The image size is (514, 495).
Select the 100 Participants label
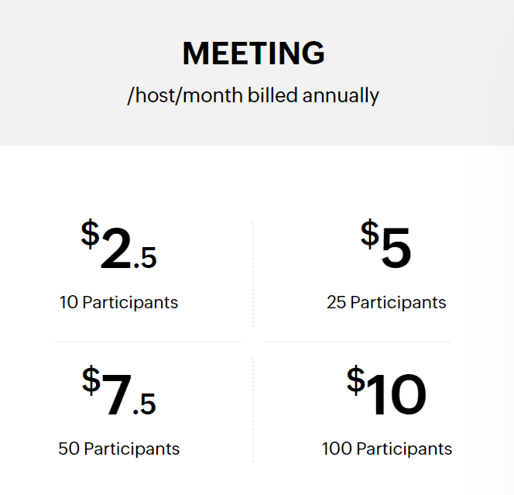(387, 449)
